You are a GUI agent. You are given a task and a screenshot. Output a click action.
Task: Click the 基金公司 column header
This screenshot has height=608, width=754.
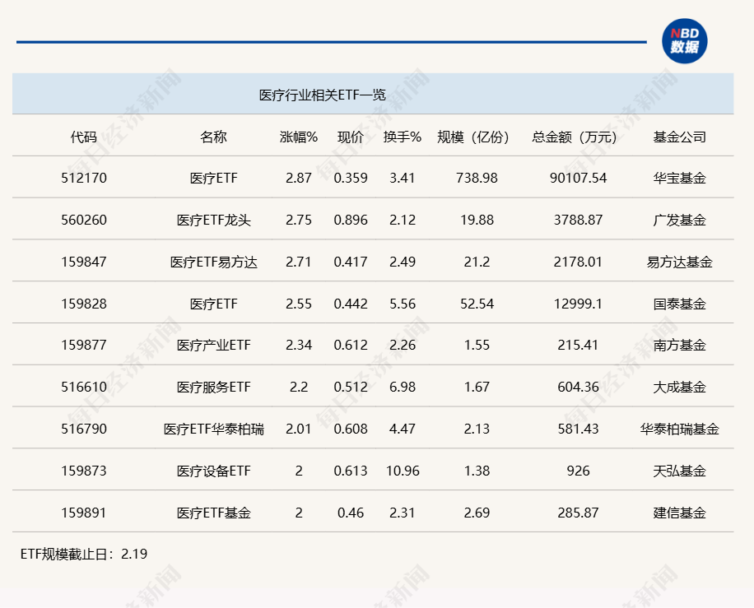coord(679,137)
